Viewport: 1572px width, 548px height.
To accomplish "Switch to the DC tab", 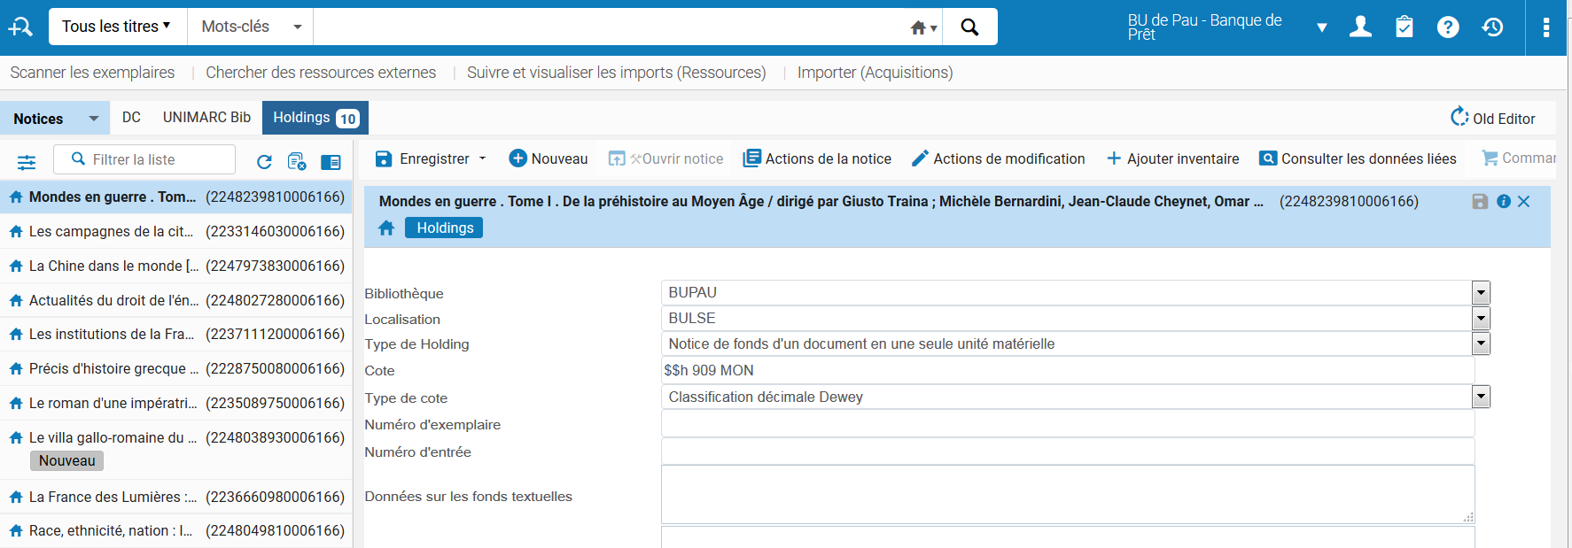I will (x=131, y=118).
